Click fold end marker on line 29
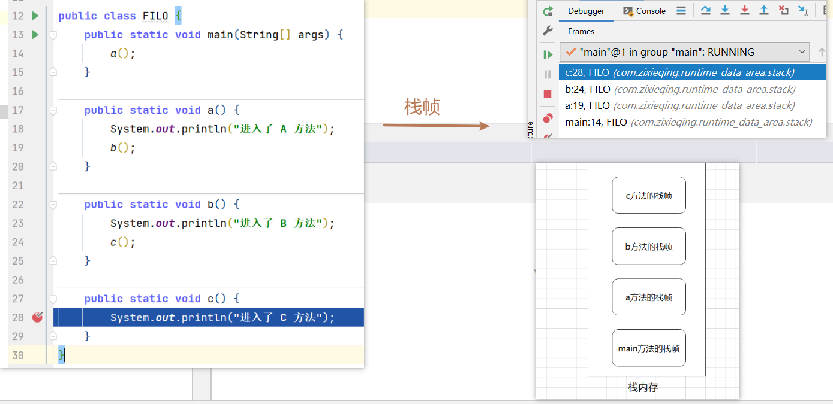Image resolution: width=833 pixels, height=404 pixels. pos(53,336)
